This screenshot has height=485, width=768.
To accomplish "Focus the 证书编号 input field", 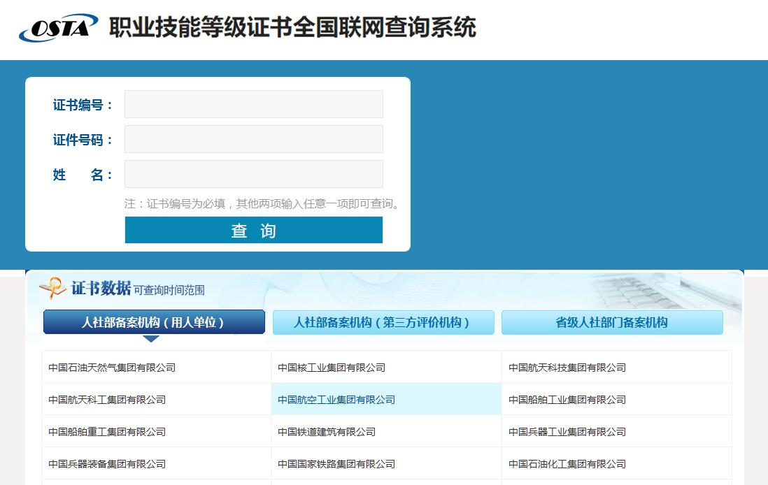I will click(x=253, y=104).
